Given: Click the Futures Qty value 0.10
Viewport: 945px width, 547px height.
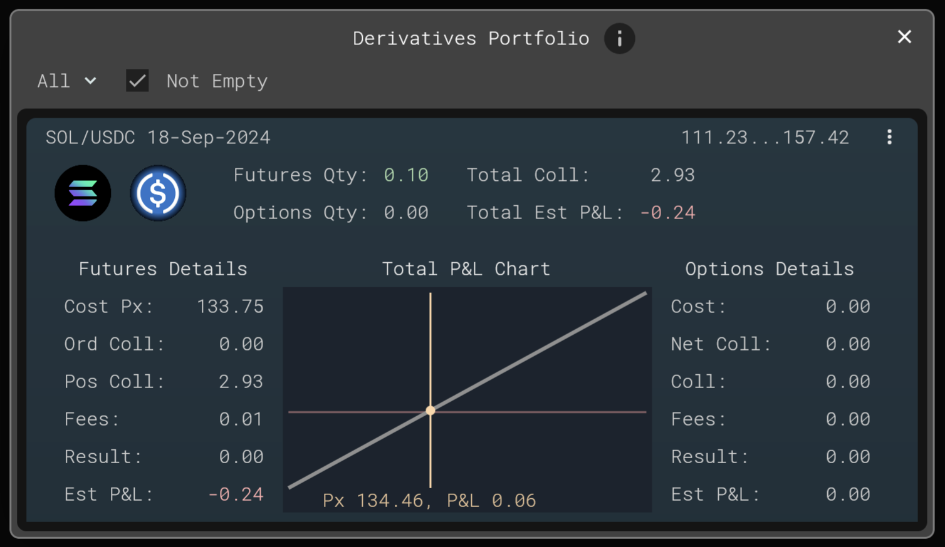Looking at the screenshot, I should pyautogui.click(x=405, y=175).
